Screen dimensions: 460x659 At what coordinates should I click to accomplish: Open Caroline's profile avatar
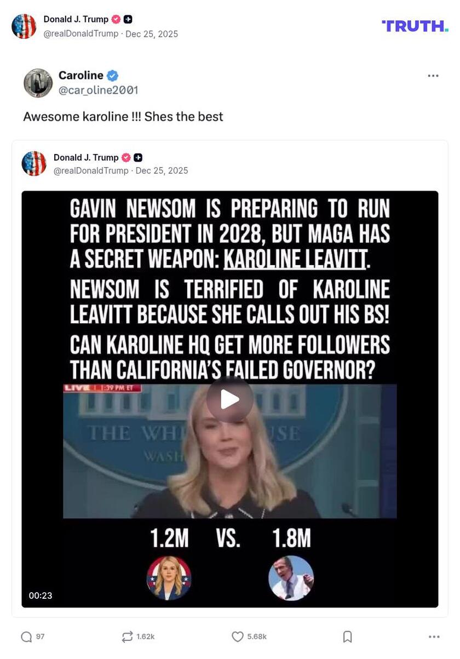38,83
